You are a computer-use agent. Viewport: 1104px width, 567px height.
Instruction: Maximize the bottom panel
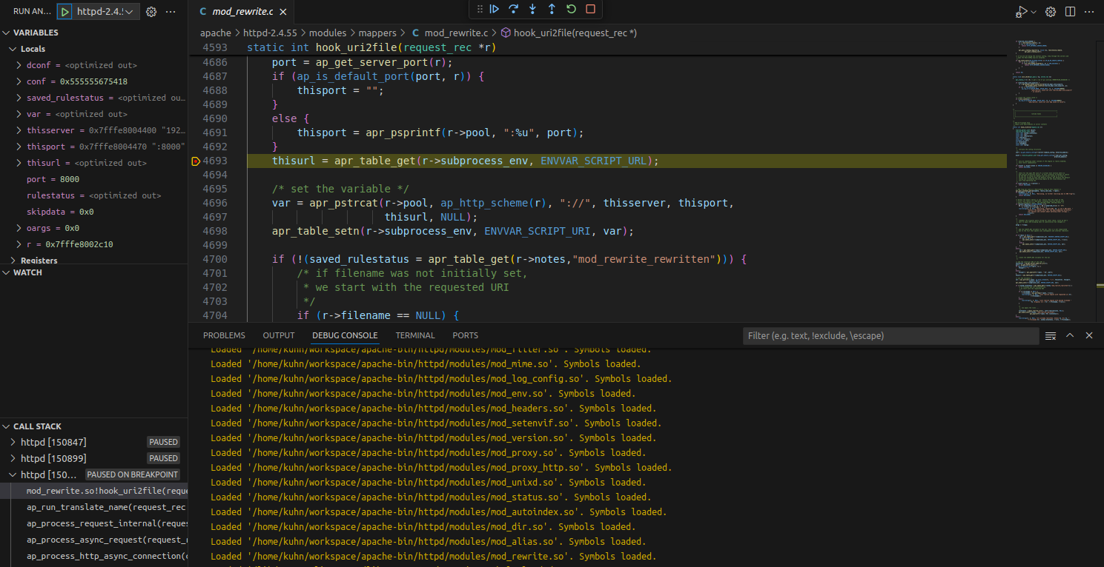click(x=1070, y=336)
